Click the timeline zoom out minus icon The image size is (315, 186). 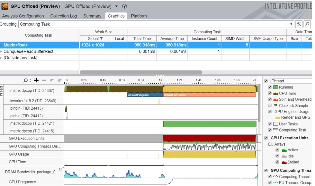tap(44, 80)
